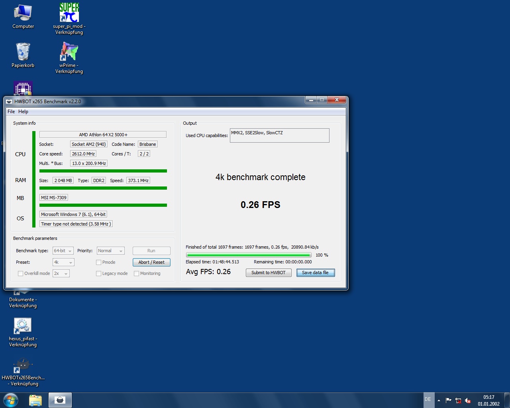
Task: Click the benchmark progress bar
Action: [249, 255]
